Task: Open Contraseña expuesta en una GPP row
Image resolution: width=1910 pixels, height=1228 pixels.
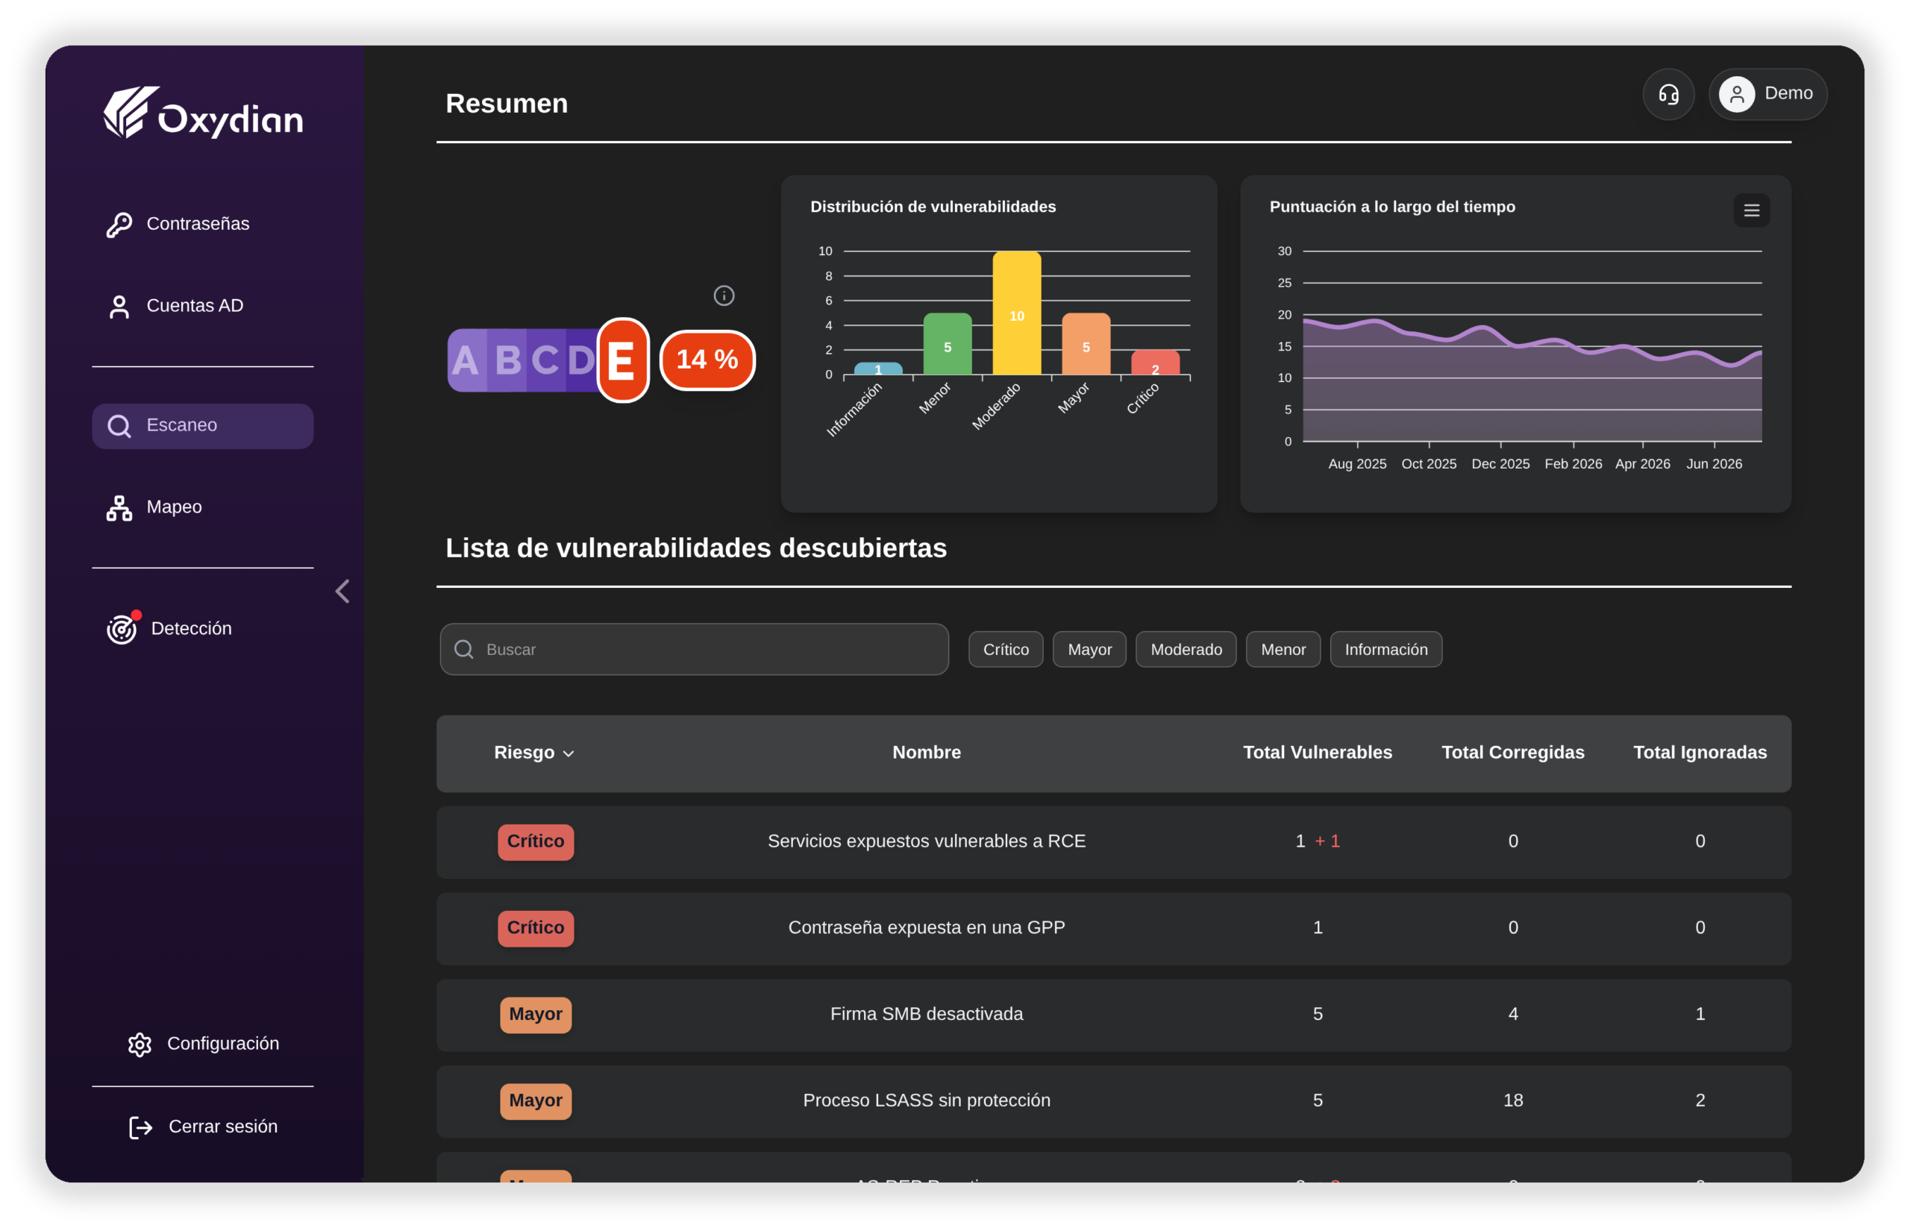Action: [1113, 929]
